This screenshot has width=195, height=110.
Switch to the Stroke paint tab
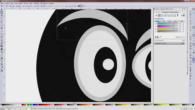click(165, 12)
